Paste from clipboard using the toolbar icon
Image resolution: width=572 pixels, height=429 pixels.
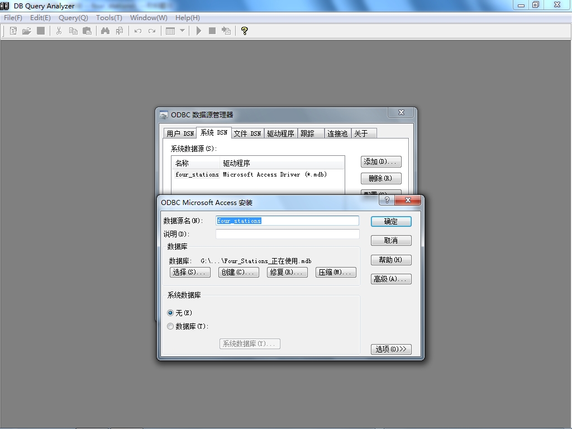point(87,30)
